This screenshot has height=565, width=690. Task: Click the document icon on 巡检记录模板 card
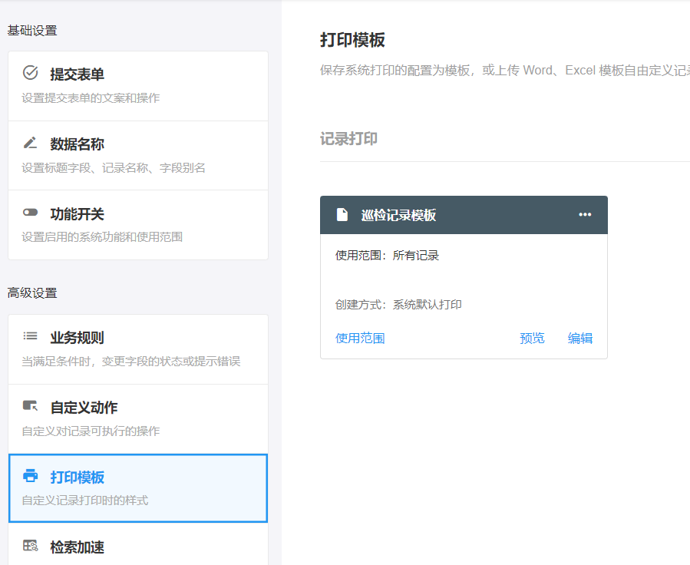[342, 215]
